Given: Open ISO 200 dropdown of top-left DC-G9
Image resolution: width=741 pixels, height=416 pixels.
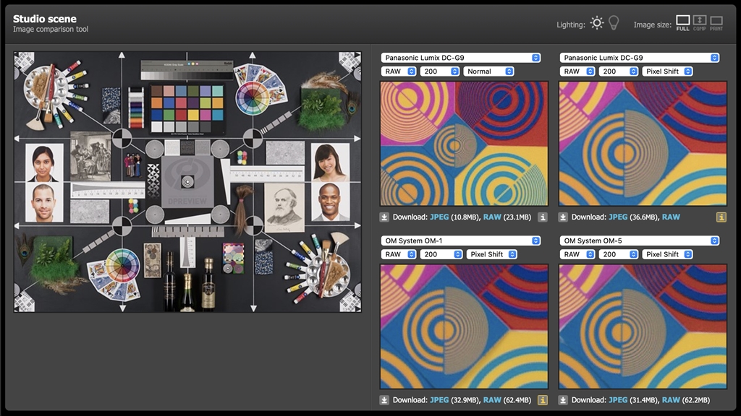Looking at the screenshot, I should click(439, 71).
